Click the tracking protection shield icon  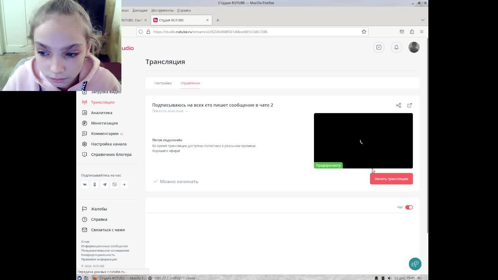pos(140,31)
